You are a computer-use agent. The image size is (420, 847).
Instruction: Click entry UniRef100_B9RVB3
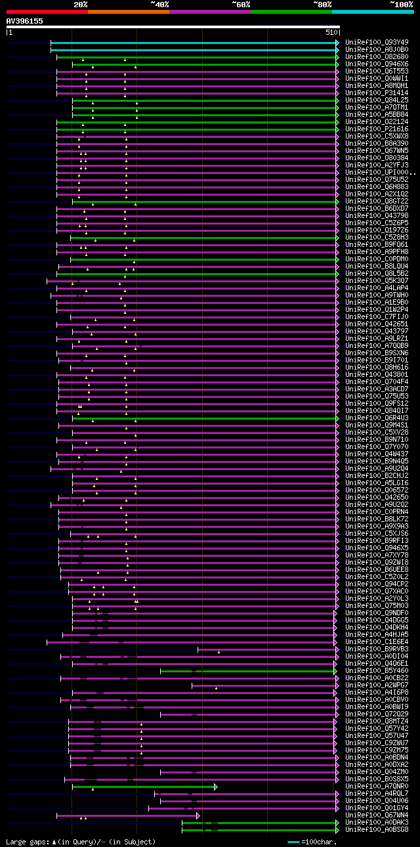point(377,649)
